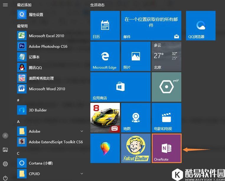
Task: Open the Settings gear icon
Action: click(5, 164)
